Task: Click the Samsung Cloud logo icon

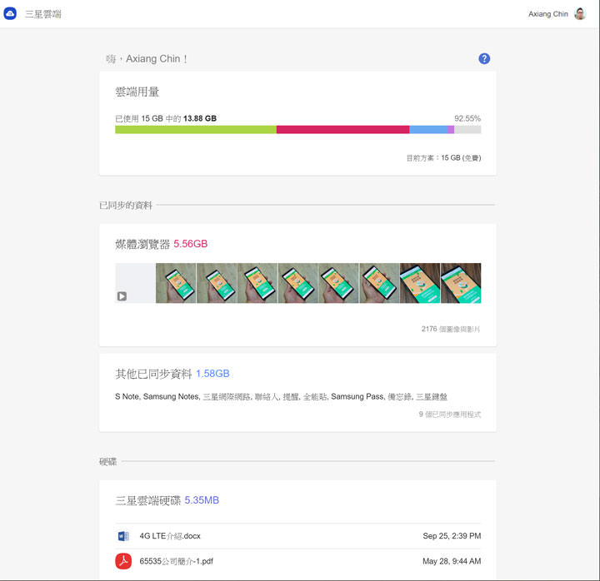Action: pos(11,14)
